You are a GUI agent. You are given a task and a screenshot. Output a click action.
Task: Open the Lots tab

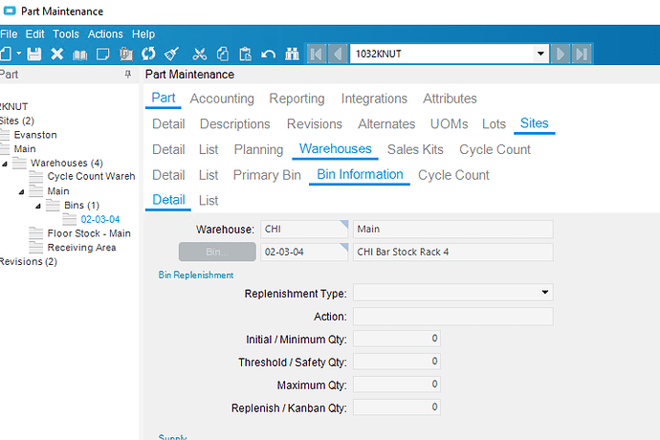pos(494,124)
